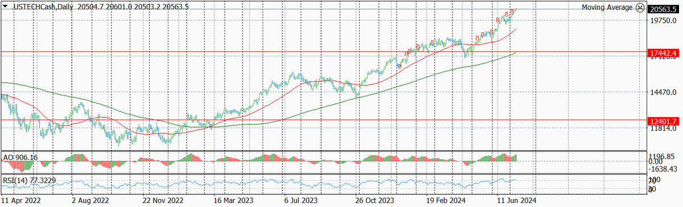Click the red price tag 12401.7

click(x=663, y=121)
